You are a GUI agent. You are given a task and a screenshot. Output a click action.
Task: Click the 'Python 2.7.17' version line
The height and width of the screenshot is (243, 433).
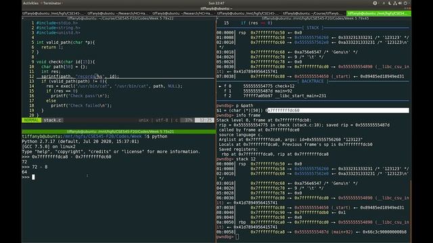point(81,141)
